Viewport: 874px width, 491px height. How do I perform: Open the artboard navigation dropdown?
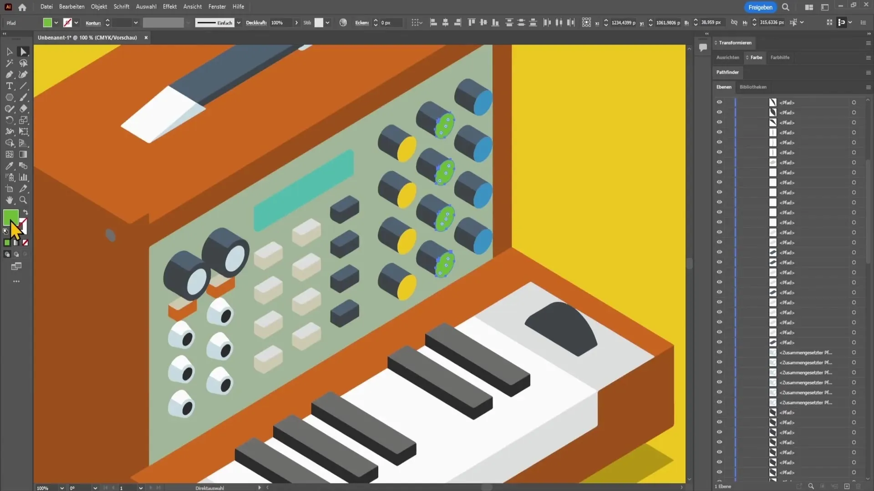pos(141,488)
